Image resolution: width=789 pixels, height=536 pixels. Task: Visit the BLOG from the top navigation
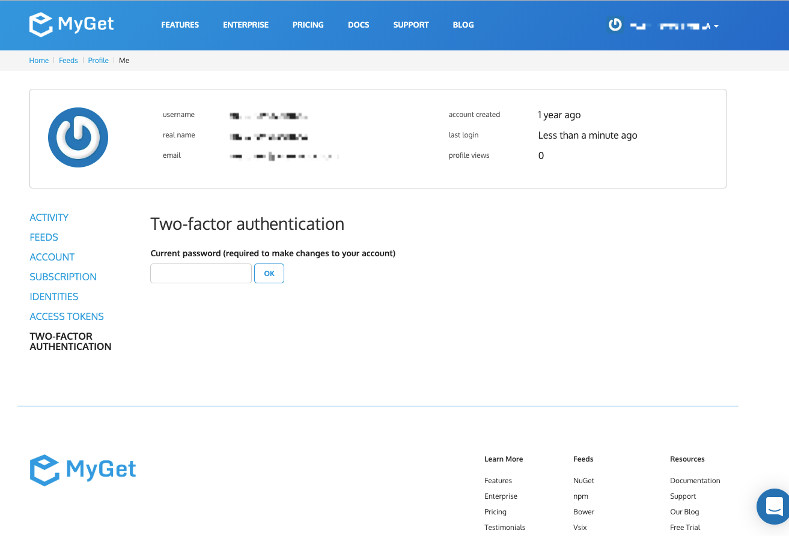pyautogui.click(x=463, y=25)
